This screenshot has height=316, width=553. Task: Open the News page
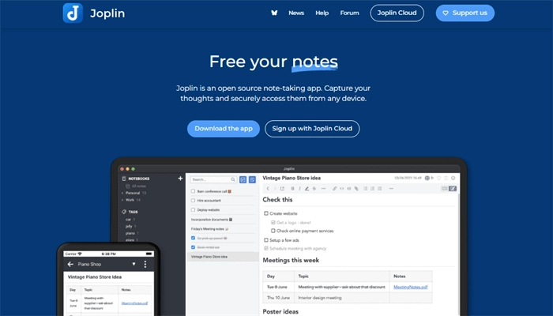(x=296, y=13)
